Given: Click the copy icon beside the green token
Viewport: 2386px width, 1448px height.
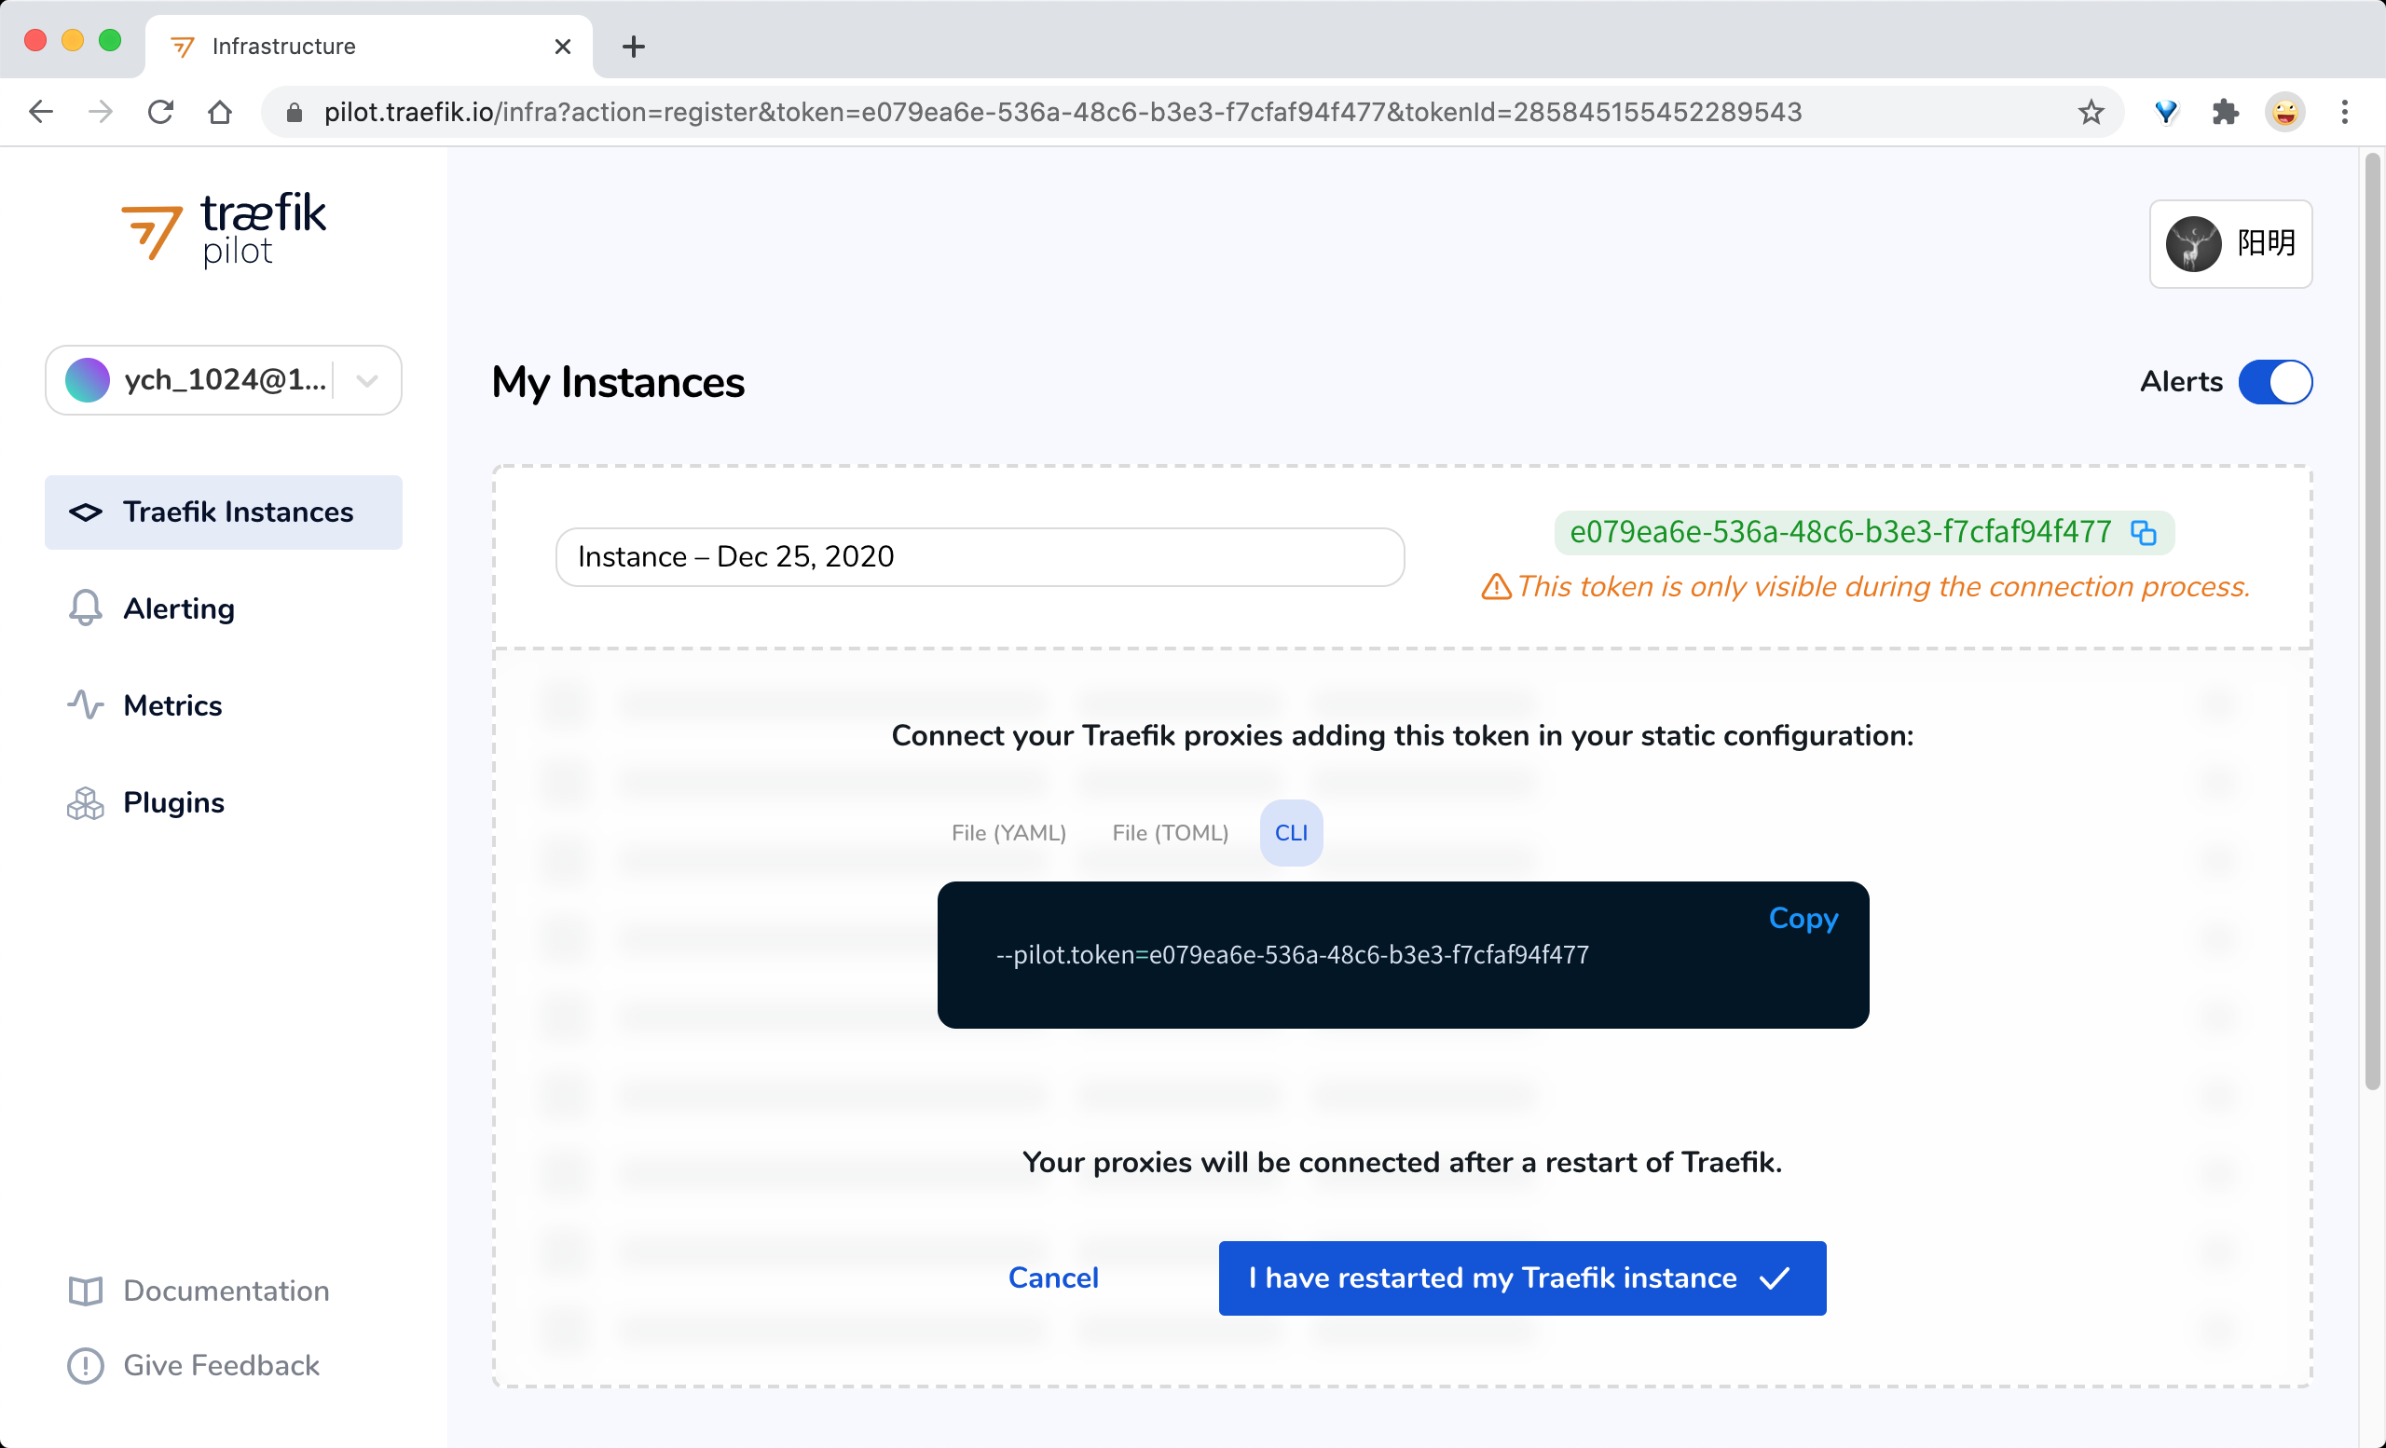Looking at the screenshot, I should pyautogui.click(x=2143, y=532).
